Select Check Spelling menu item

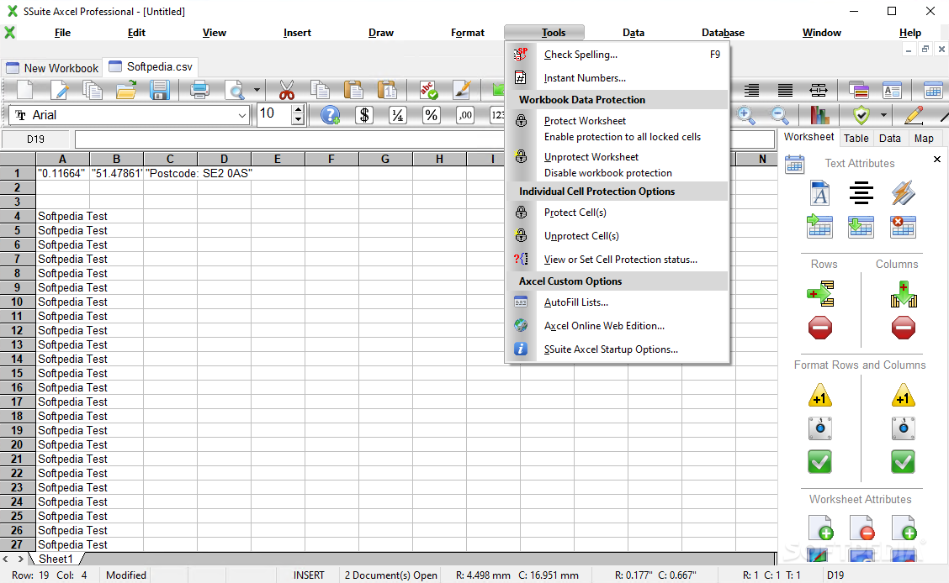pos(618,55)
